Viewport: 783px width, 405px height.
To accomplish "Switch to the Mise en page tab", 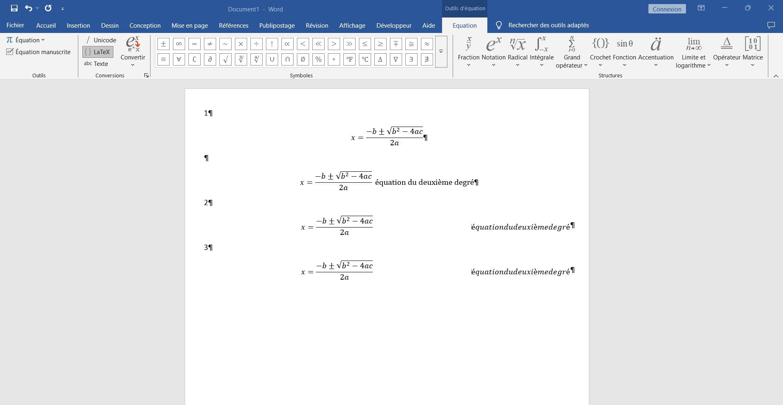I will pyautogui.click(x=190, y=25).
